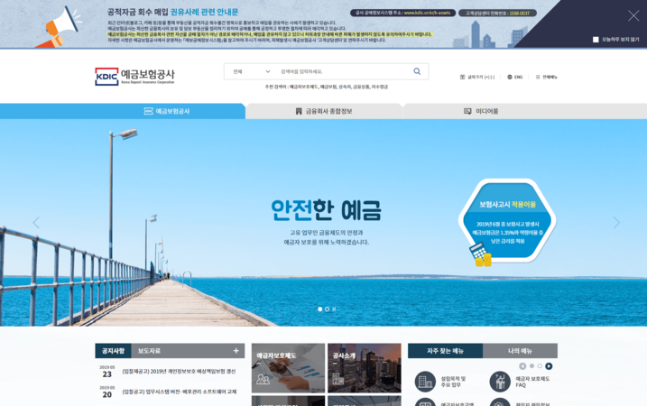This screenshot has height=406, width=647.
Task: Click the 글자크기 font size control
Action: pyautogui.click(x=477, y=78)
